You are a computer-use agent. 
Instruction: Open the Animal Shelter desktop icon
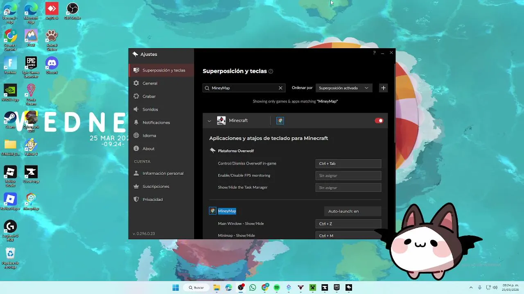(x=52, y=40)
